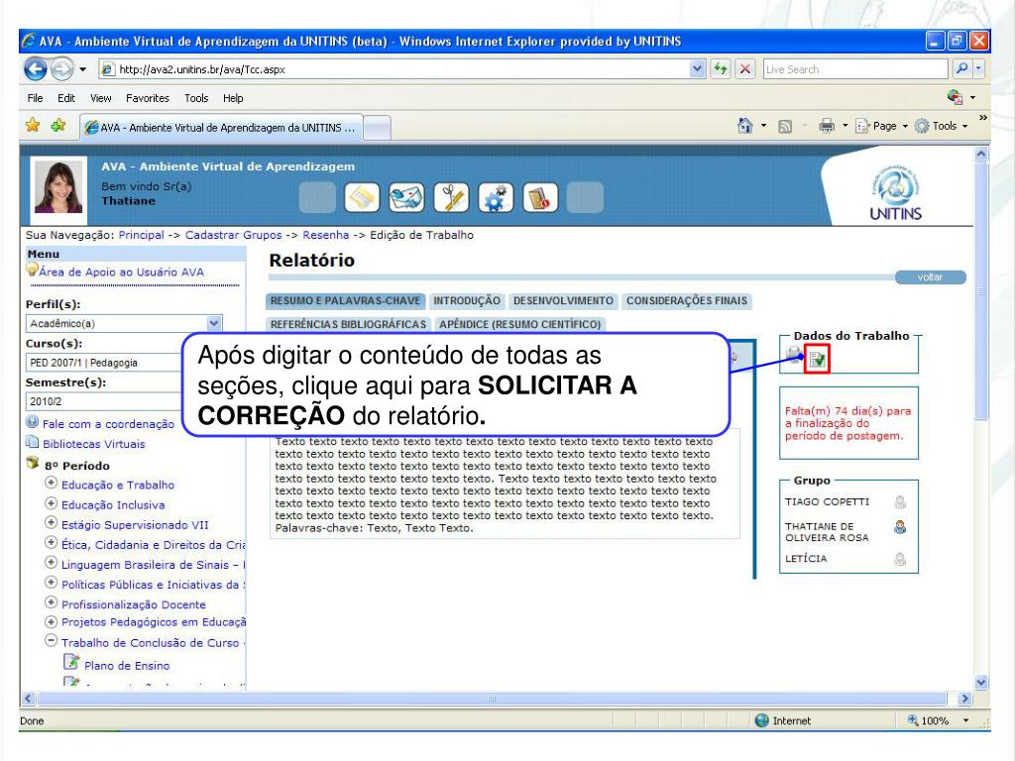Follow the Resenha breadcrumb link
1015x761 pixels.
click(325, 235)
